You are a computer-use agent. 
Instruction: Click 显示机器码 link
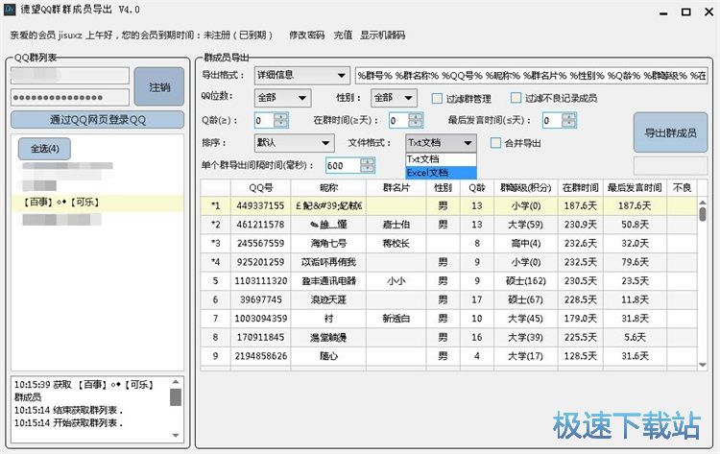(382, 36)
